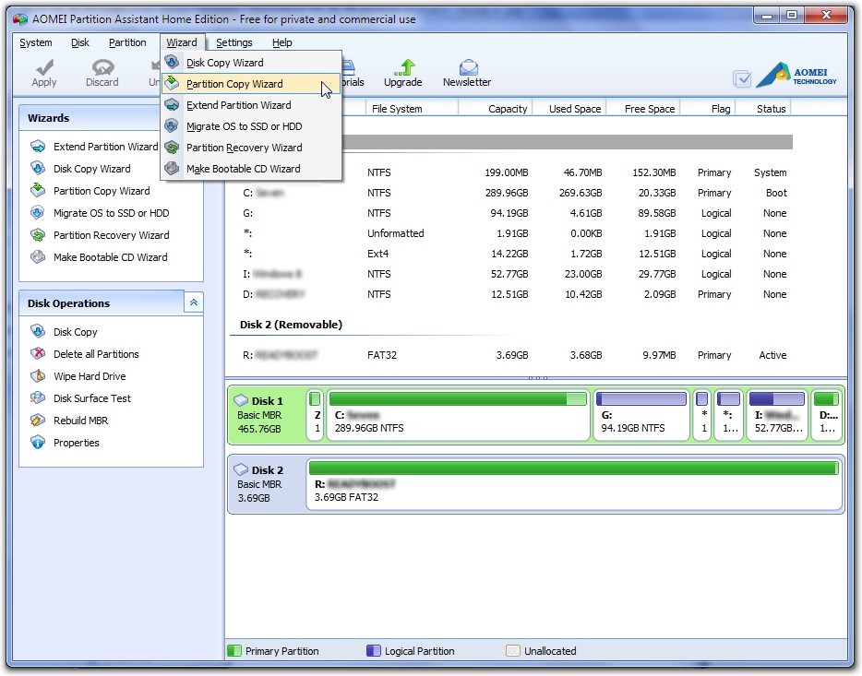Screen dimensions: 862x676
Task: Close the open Wizard menu
Action: pos(182,42)
